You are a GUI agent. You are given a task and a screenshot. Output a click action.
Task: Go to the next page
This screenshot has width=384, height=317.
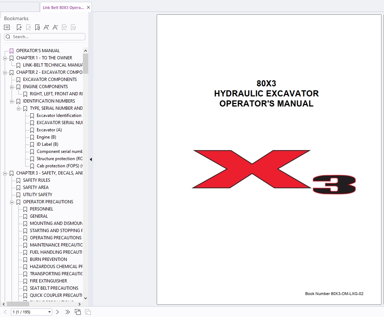click(x=57, y=312)
